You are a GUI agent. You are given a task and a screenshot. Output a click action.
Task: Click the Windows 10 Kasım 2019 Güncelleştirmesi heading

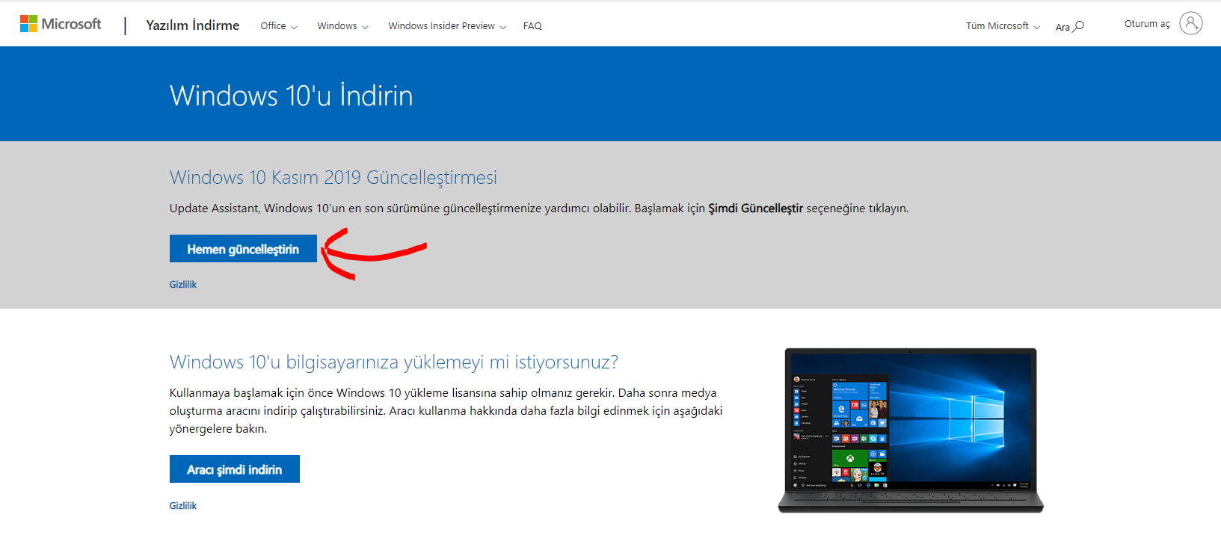[x=333, y=178]
